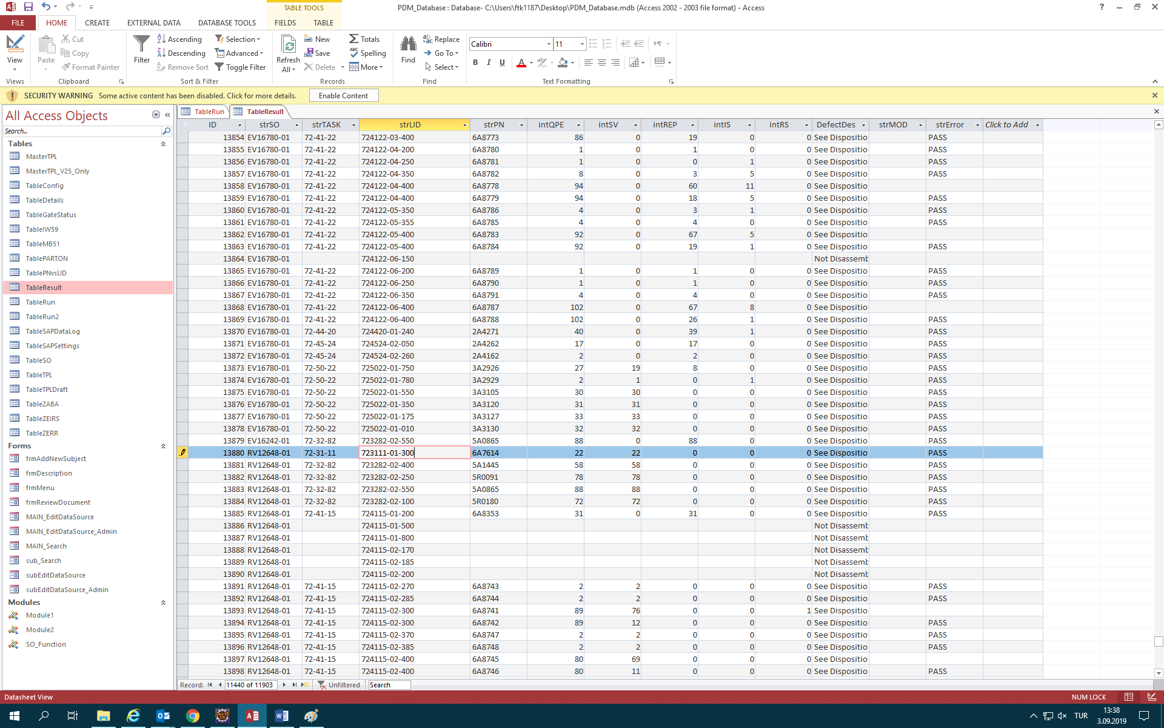Open the font size dropdown

coord(582,44)
